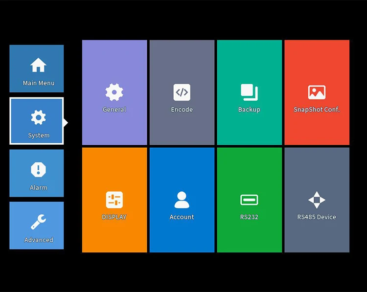
Task: Click the wrench icon for Advanced
Action: click(x=38, y=222)
